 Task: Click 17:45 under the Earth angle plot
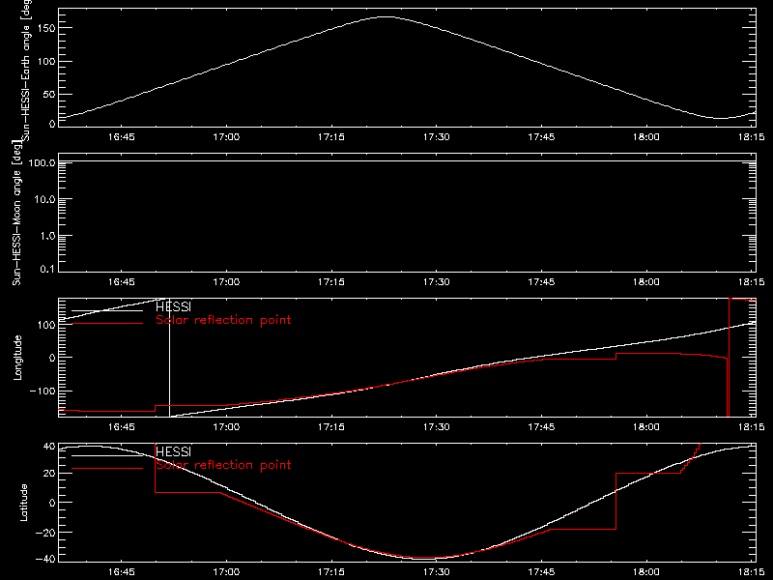(541, 137)
